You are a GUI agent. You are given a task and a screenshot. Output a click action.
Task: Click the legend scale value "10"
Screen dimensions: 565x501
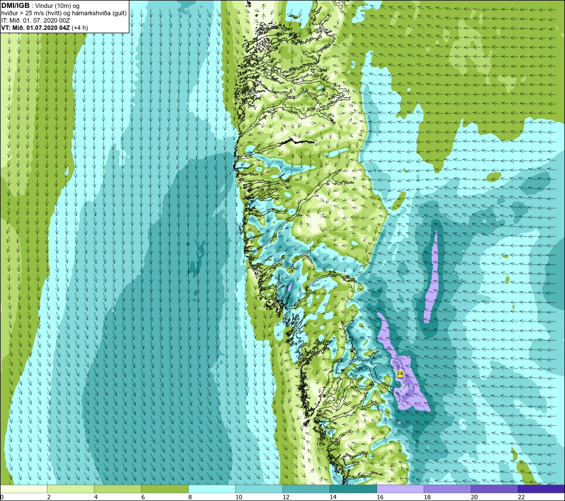(x=239, y=497)
